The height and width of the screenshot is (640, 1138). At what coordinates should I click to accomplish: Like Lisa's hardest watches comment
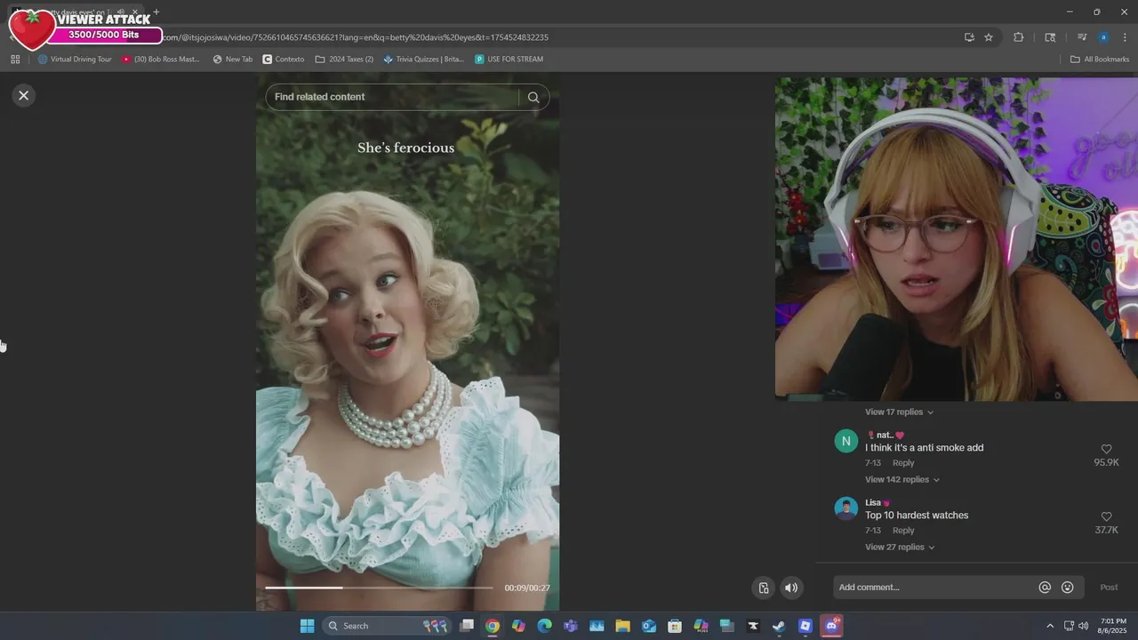(x=1106, y=517)
